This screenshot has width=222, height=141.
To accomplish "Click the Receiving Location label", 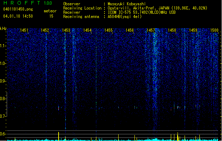I will pyautogui.click(x=82, y=8).
